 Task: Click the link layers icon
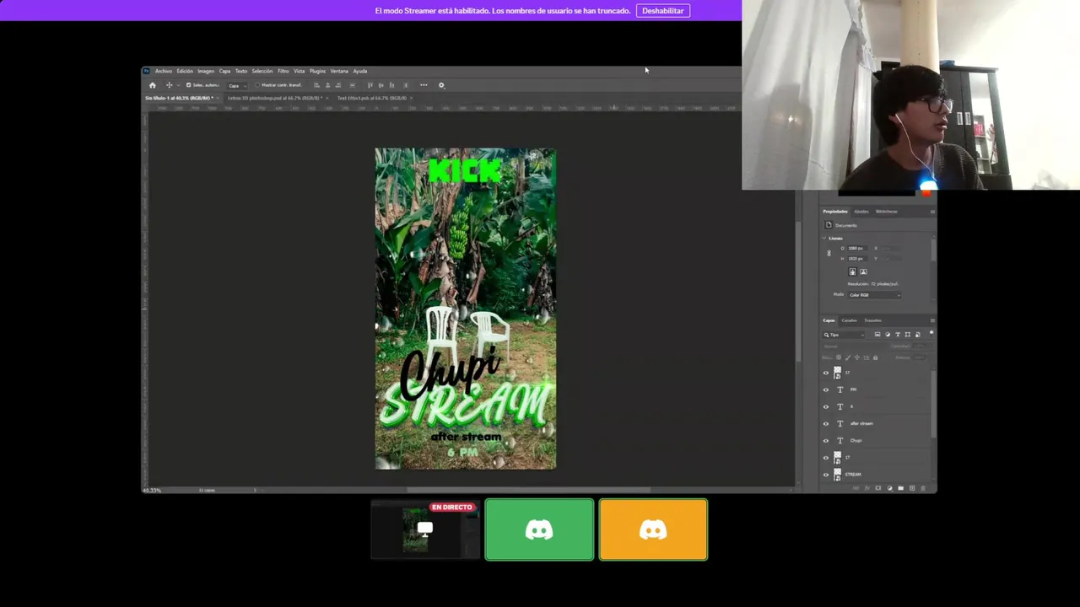[x=856, y=488]
